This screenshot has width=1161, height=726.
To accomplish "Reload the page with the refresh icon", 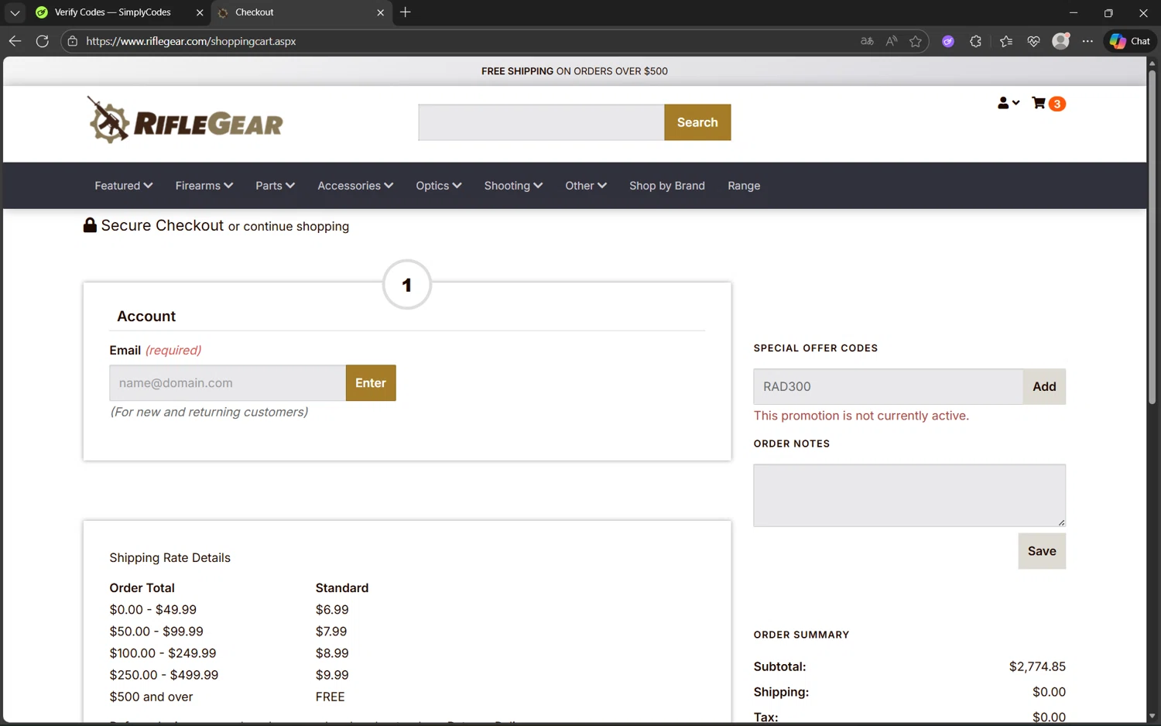I will click(43, 41).
